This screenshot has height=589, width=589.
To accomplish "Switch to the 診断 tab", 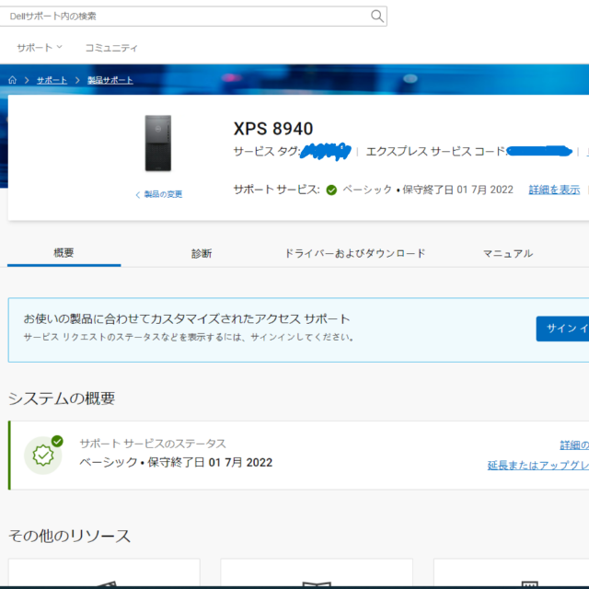I will coord(202,254).
